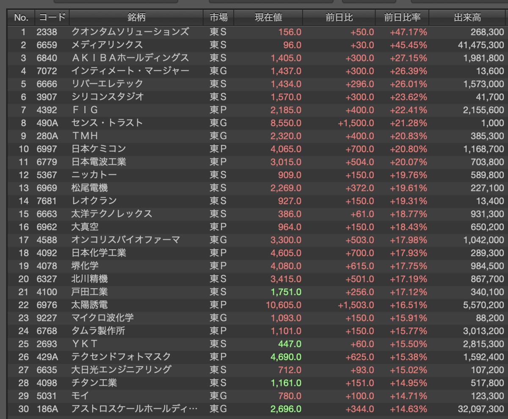Click the 前日比率 column header
This screenshot has width=508, height=419.
(x=402, y=18)
